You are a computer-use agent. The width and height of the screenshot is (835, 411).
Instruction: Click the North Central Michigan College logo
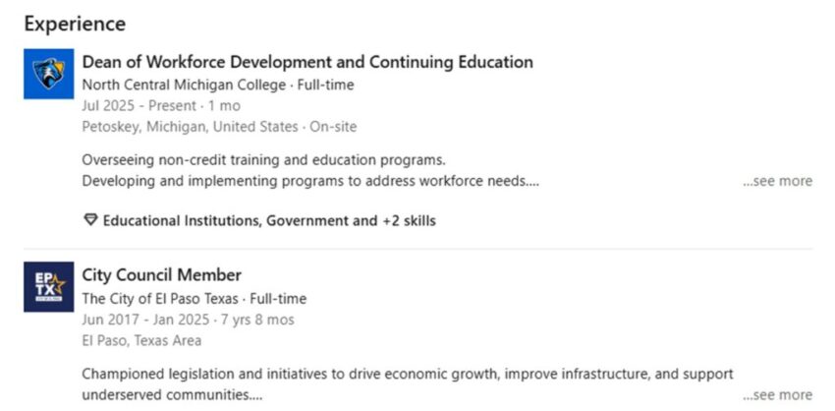48,74
